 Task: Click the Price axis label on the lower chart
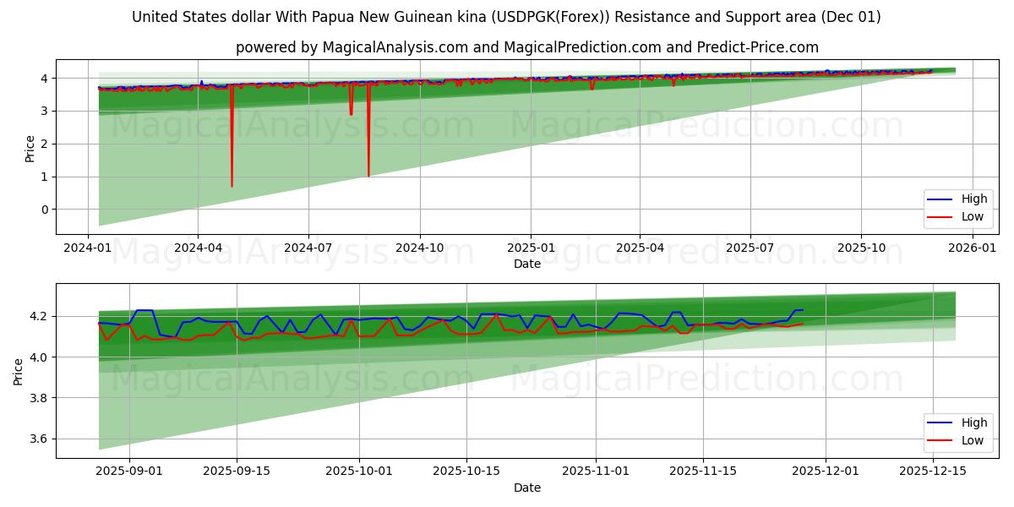[20, 369]
